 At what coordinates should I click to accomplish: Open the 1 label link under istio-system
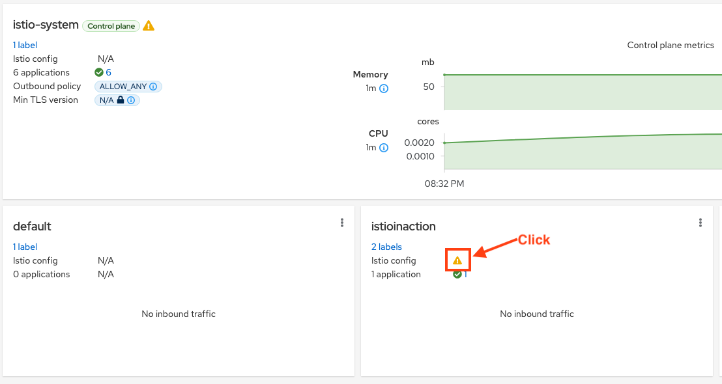[25, 45]
